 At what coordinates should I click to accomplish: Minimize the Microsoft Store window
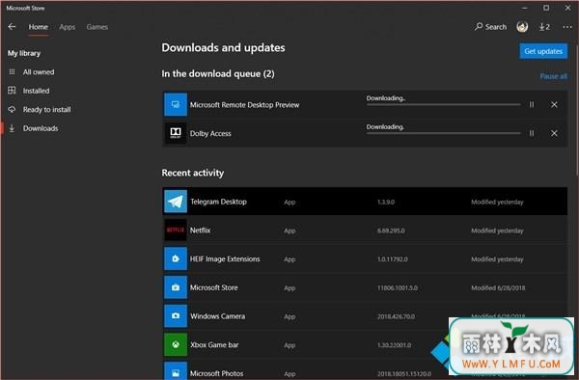click(524, 8)
